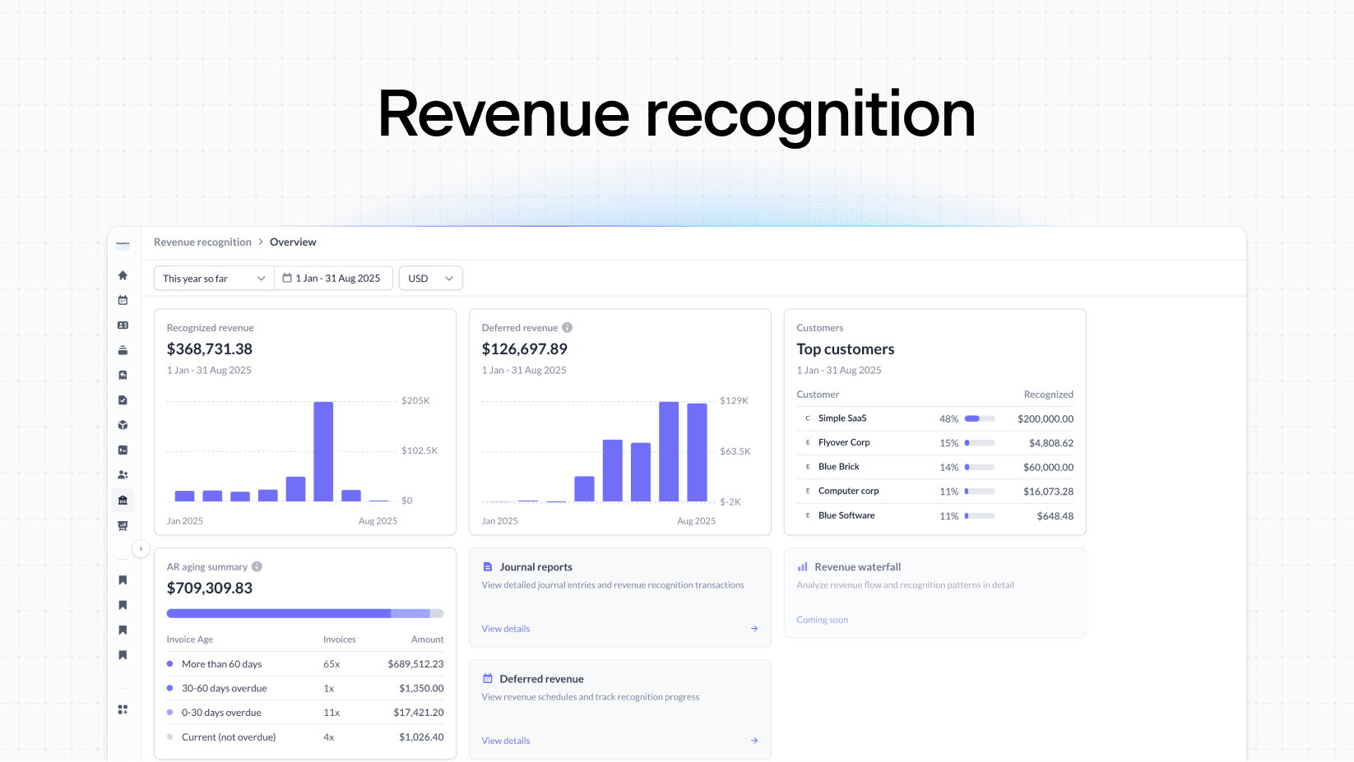
Task: Click the tallest bar in Recognized revenue chart
Action: pos(323,451)
